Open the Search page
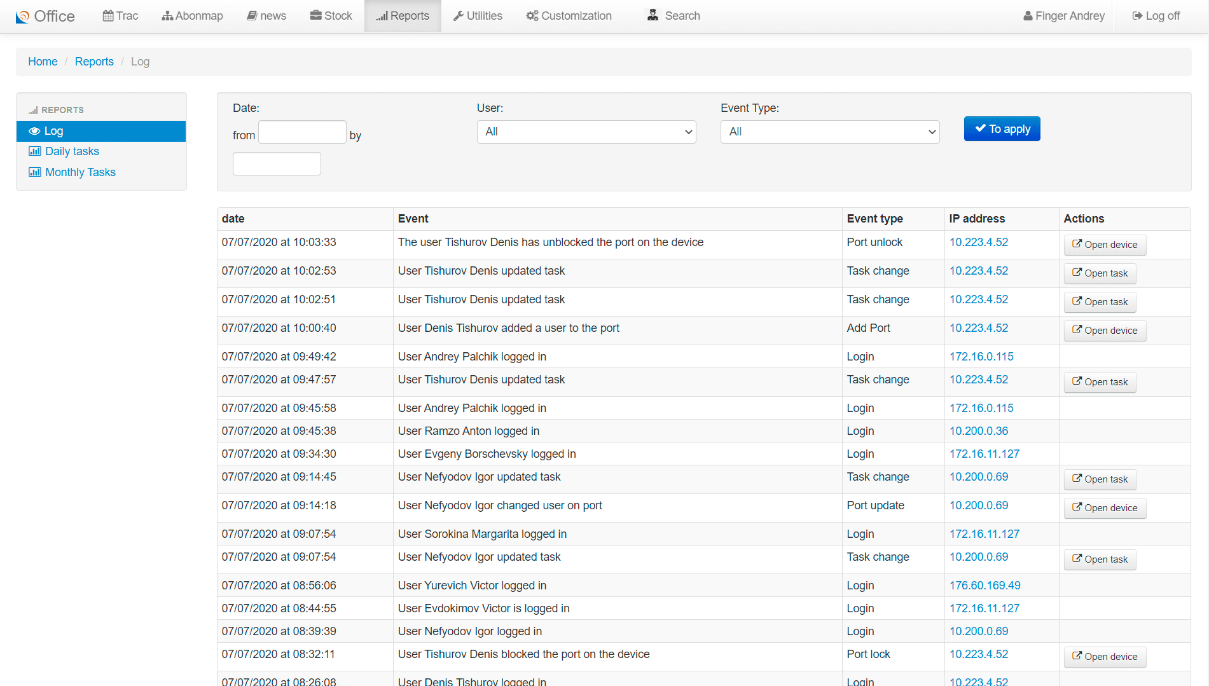This screenshot has width=1209, height=686. point(674,16)
